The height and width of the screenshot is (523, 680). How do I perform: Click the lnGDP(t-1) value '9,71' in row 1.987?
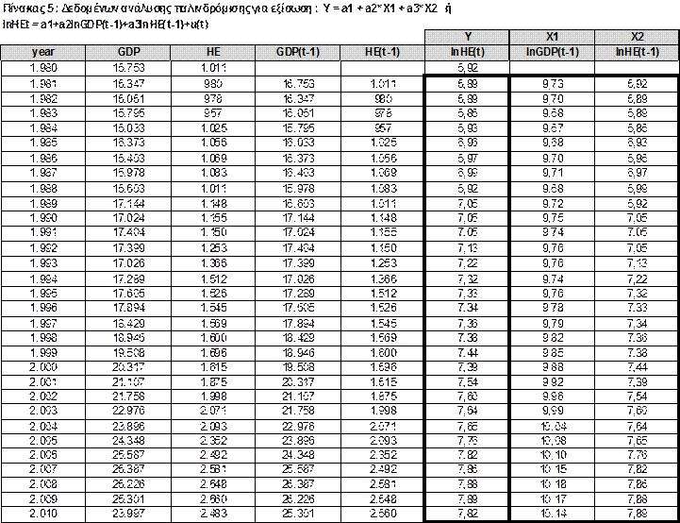click(x=552, y=173)
